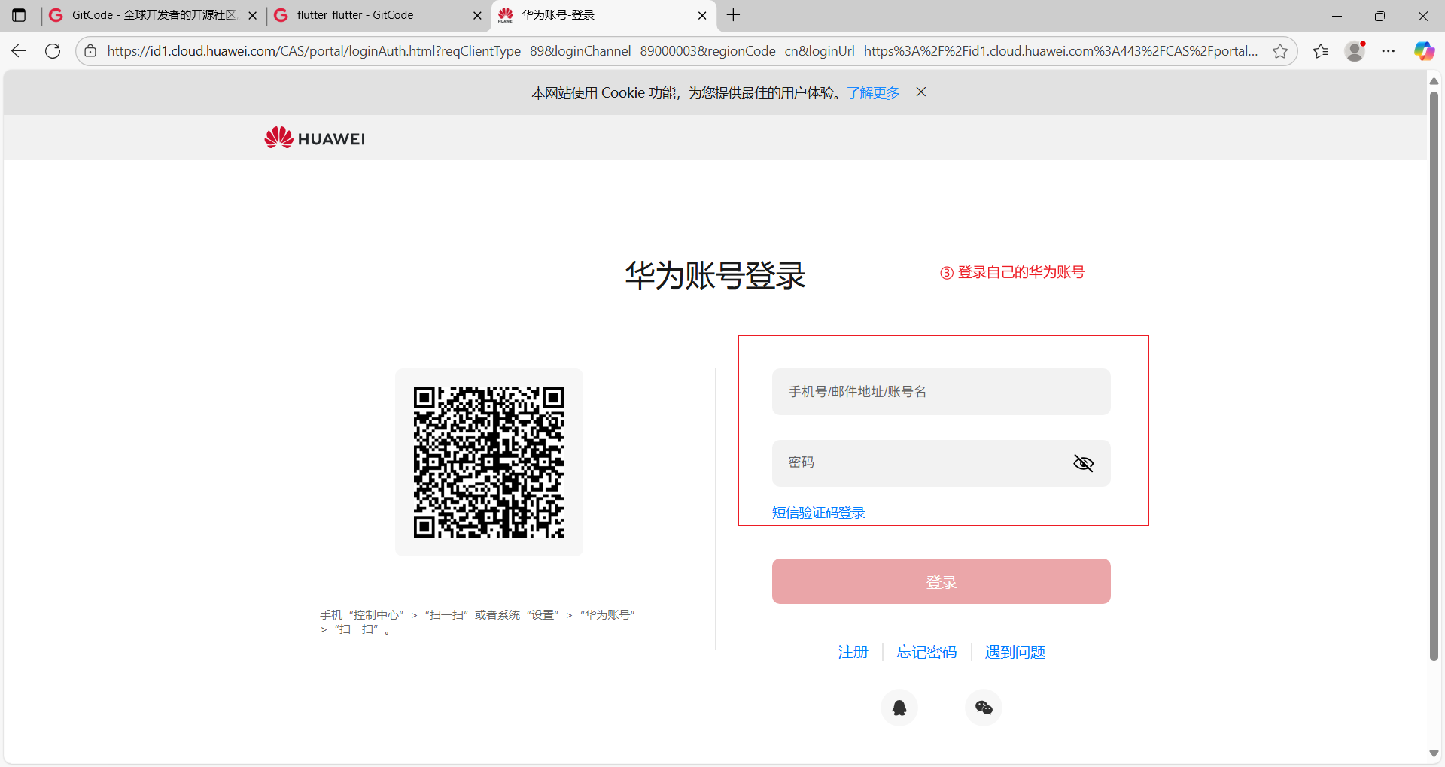Open a new browser tab
The width and height of the screenshot is (1445, 767).
734,15
